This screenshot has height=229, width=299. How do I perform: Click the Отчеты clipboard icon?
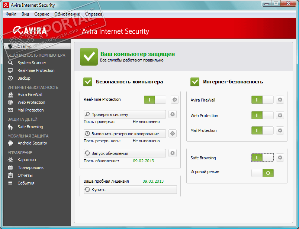(10, 175)
